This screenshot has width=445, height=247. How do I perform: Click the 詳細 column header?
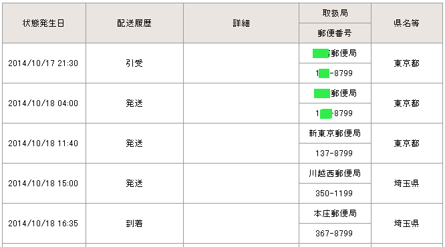[x=241, y=23]
